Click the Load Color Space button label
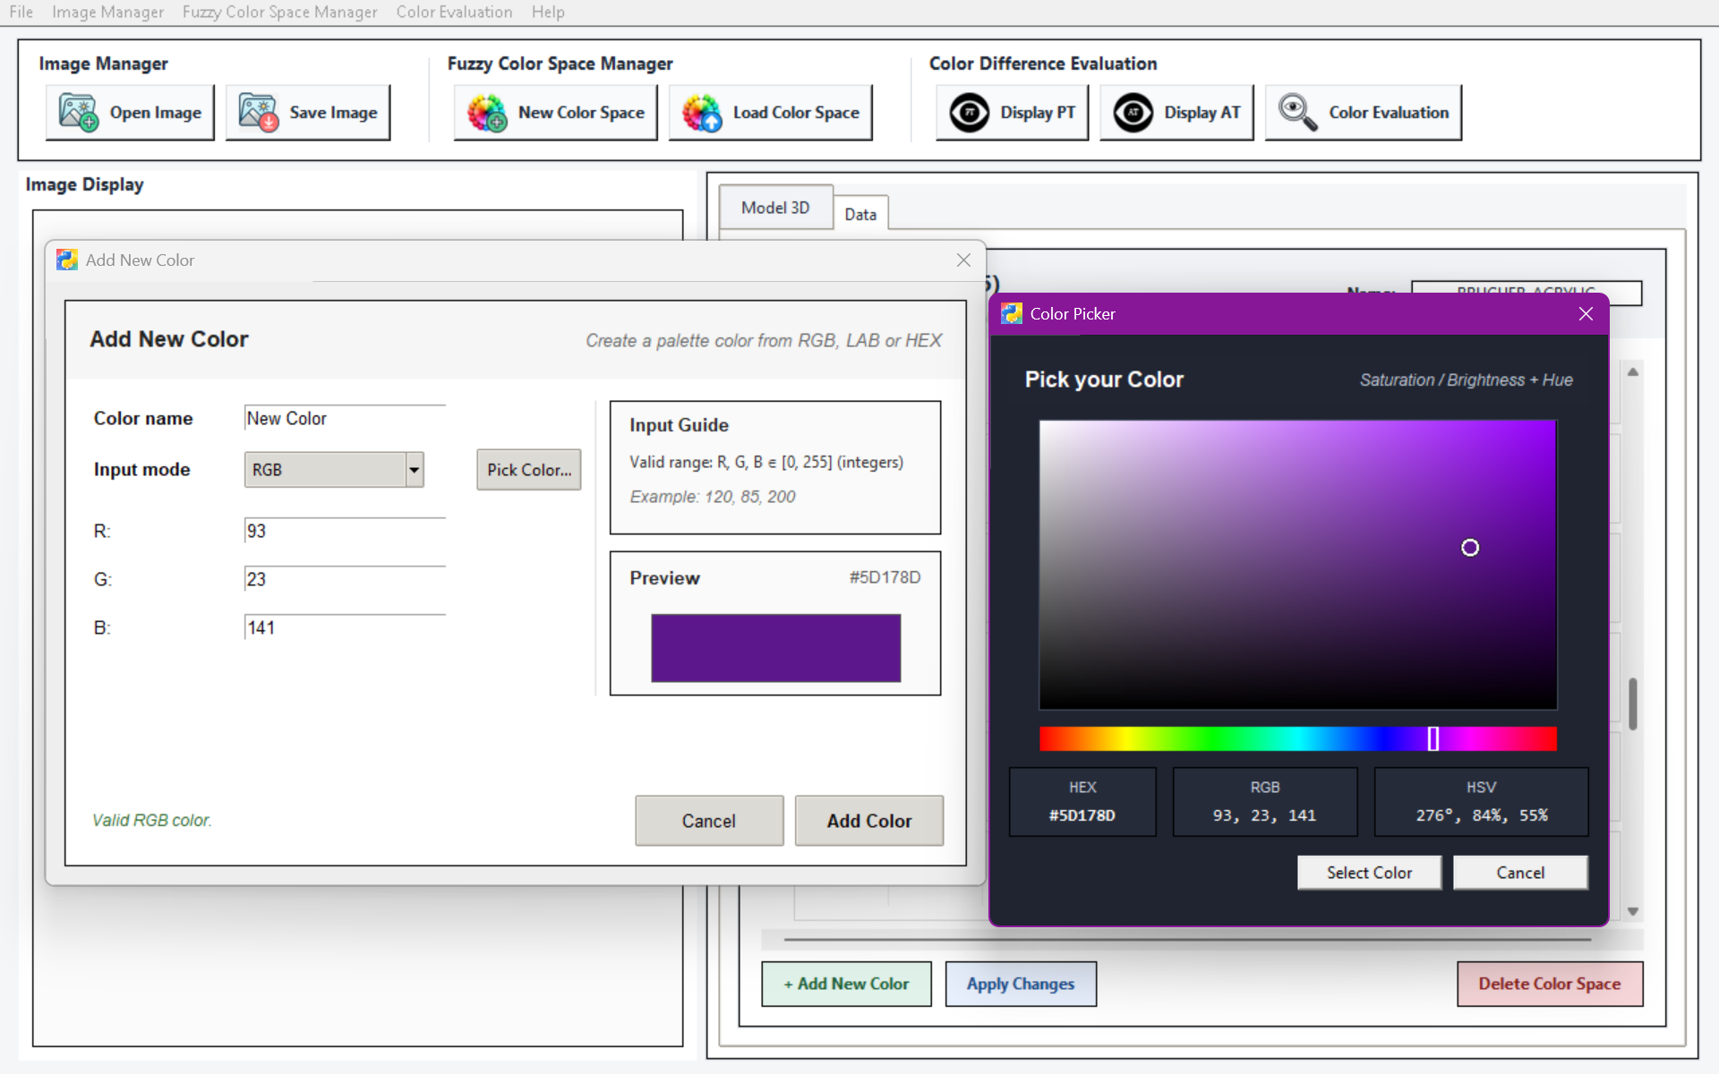Image resolution: width=1719 pixels, height=1074 pixels. point(796,113)
